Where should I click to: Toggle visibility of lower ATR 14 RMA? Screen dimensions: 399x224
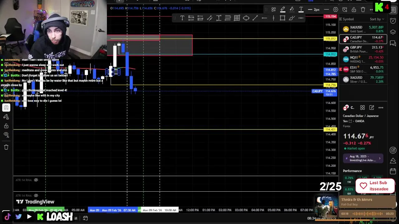click(36, 195)
